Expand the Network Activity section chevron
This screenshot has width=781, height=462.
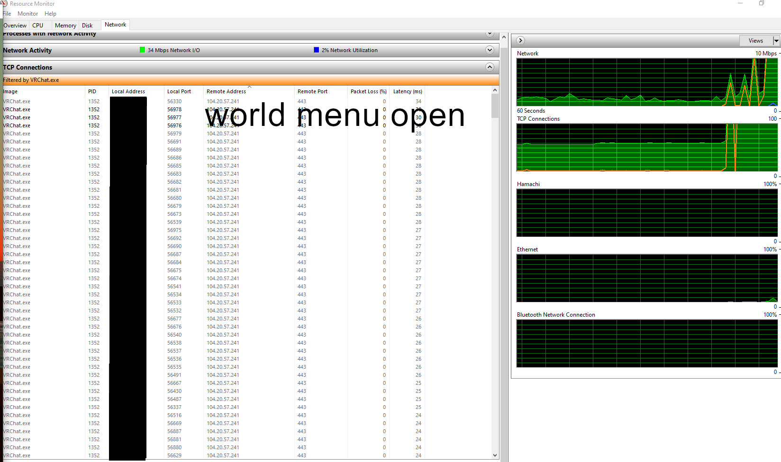(x=490, y=50)
